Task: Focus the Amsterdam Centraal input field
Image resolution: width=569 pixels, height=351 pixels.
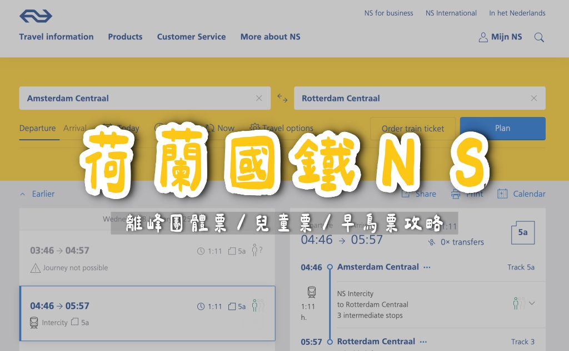Action: click(145, 98)
